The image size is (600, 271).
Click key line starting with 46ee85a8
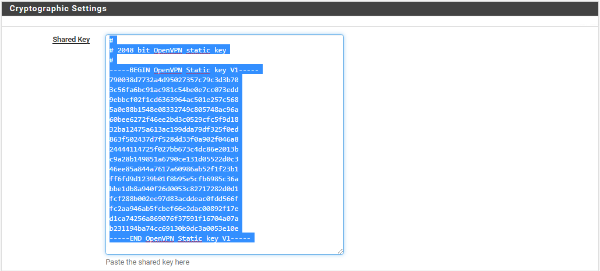(x=174, y=169)
